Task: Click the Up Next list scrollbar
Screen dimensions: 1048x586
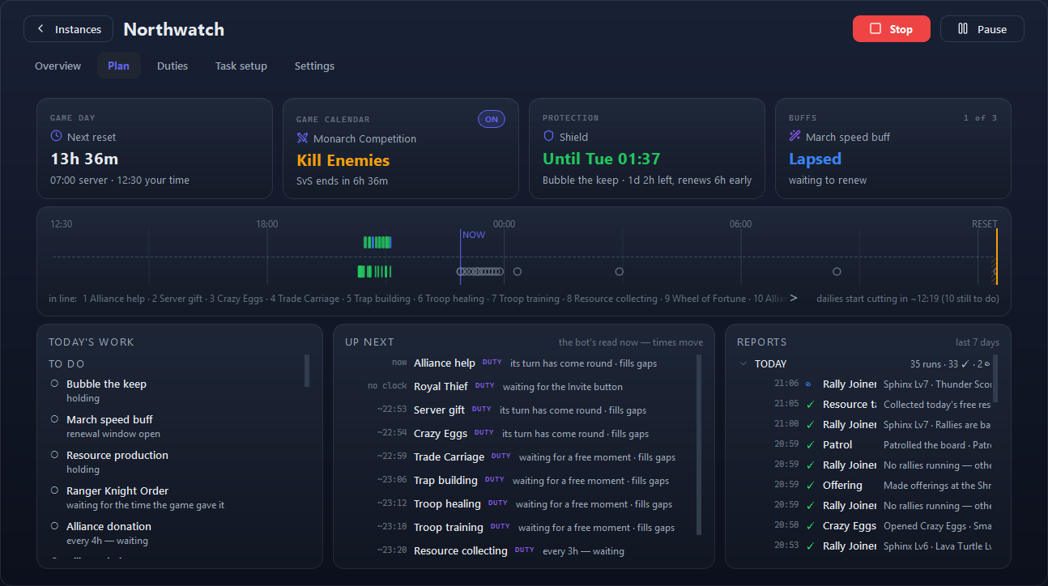Action: click(x=700, y=444)
